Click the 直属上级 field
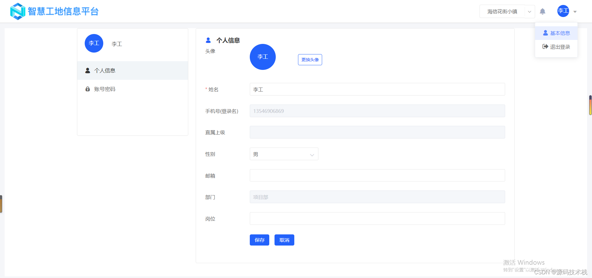The height and width of the screenshot is (278, 592). (377, 132)
